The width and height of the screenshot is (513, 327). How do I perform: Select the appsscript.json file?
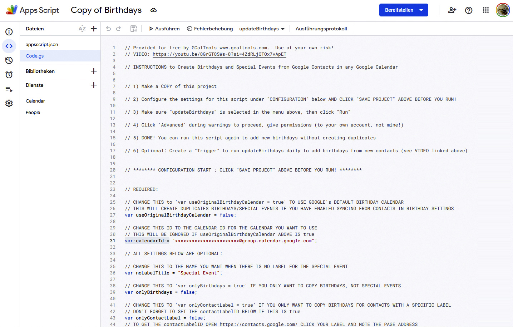42,44
